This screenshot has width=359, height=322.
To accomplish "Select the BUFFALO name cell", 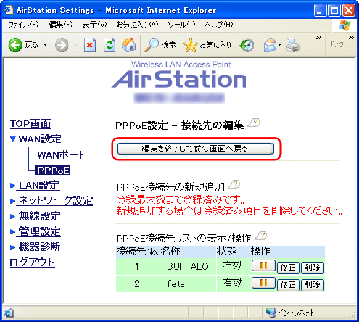I will coord(188,266).
